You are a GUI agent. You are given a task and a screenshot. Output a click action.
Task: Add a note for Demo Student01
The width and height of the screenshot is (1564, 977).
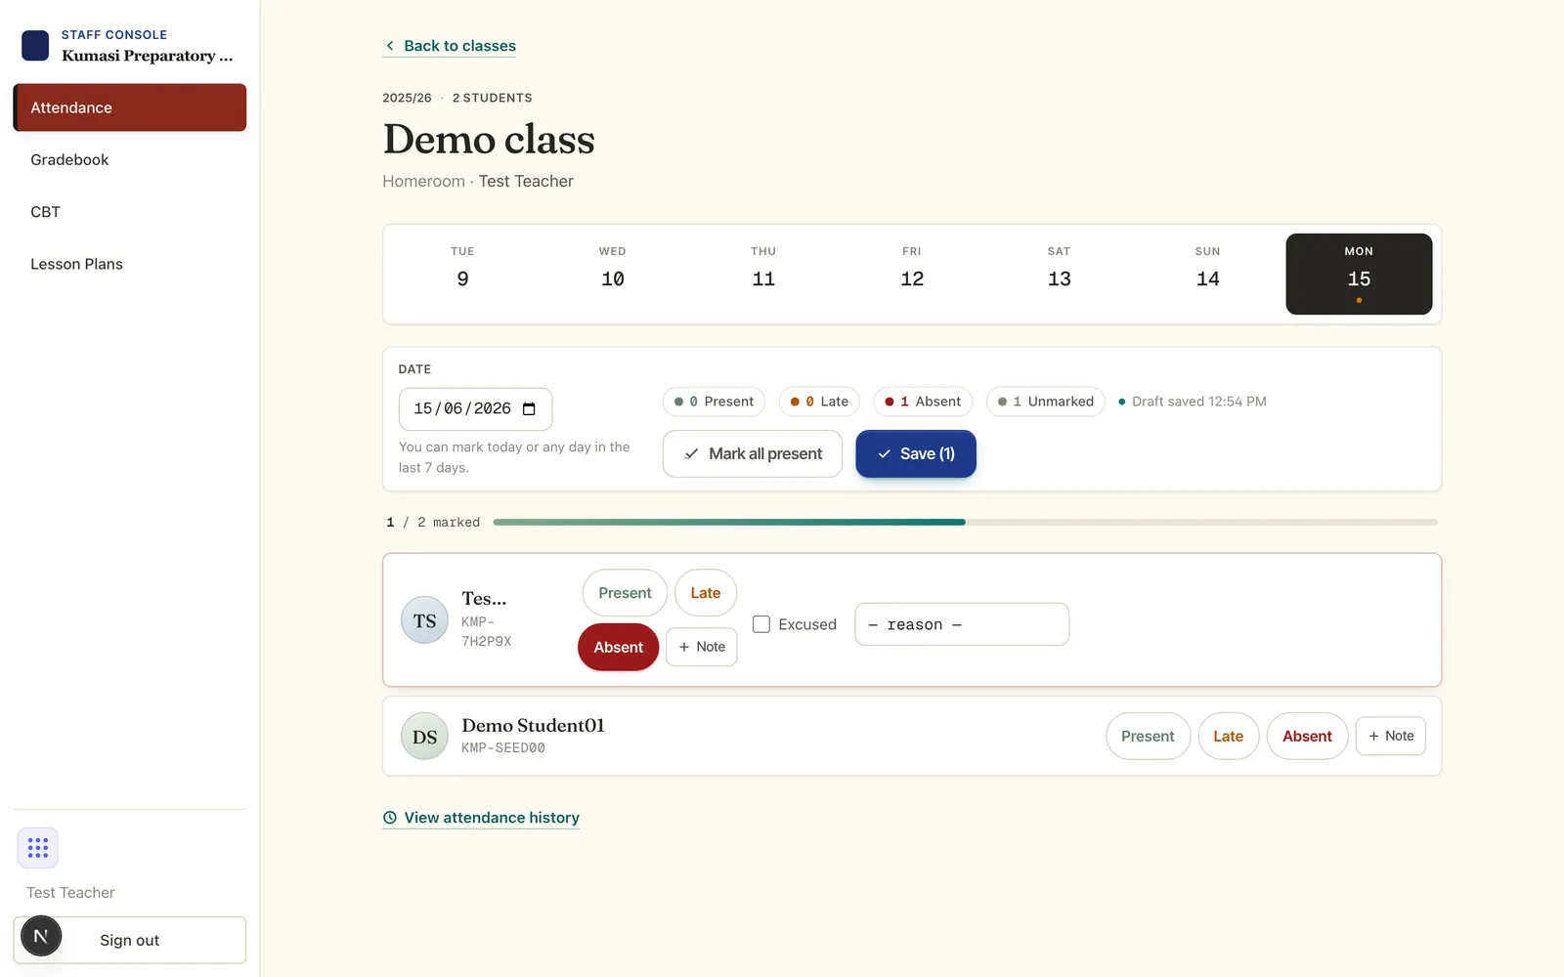[x=1391, y=736]
